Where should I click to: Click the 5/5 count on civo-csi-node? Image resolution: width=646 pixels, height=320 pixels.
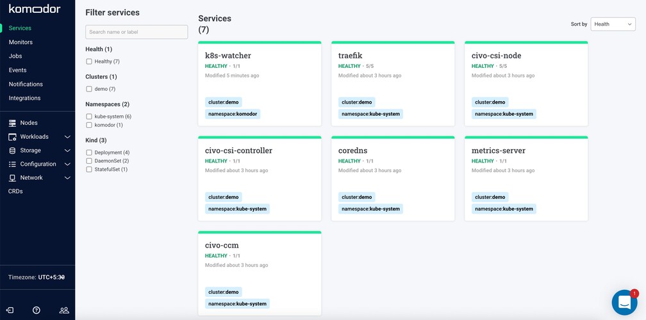point(503,66)
